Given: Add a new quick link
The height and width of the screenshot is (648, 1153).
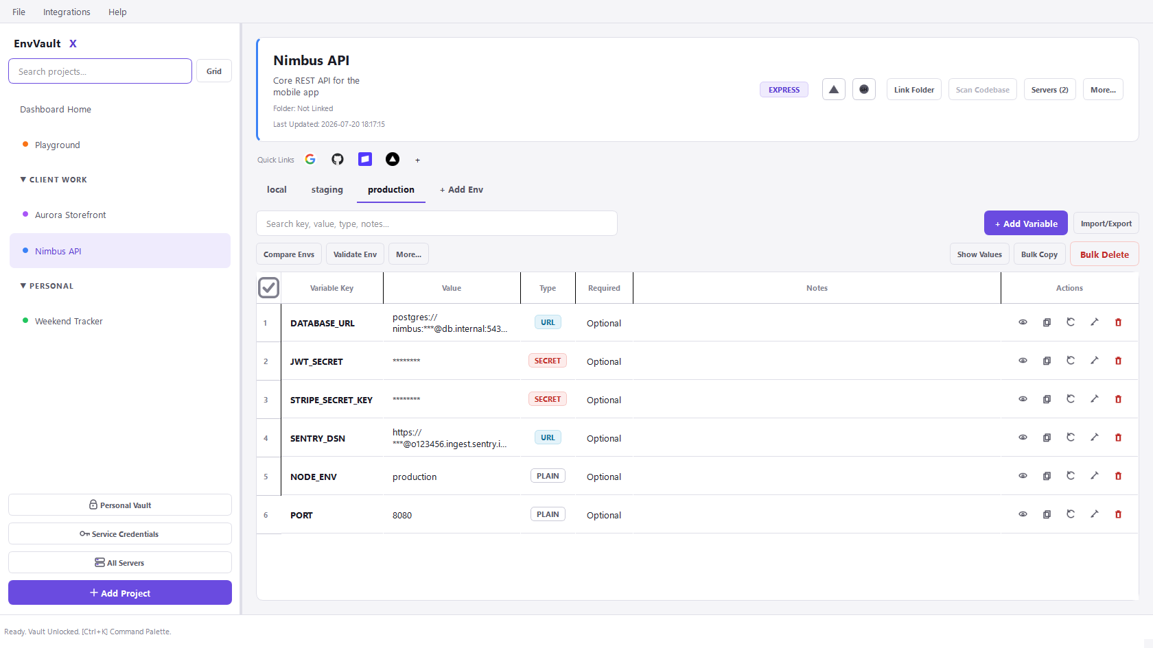Looking at the screenshot, I should tap(417, 160).
